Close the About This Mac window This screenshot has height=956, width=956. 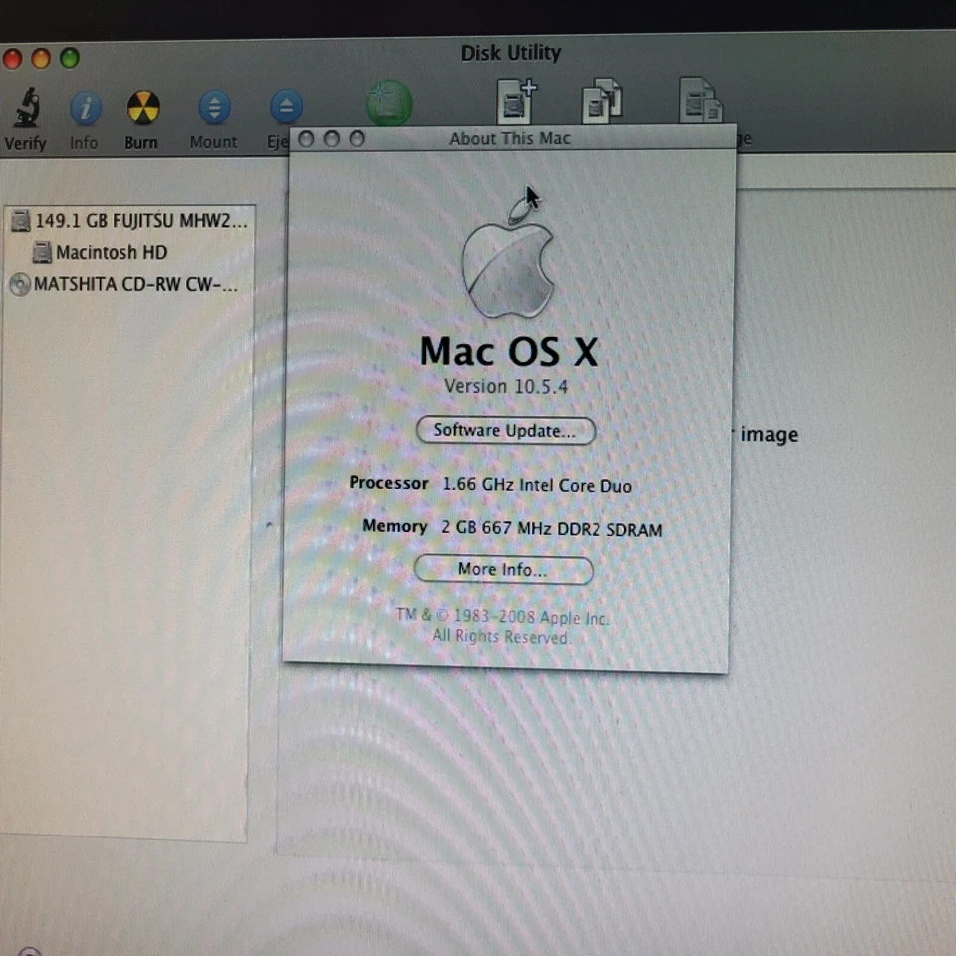click(x=306, y=139)
